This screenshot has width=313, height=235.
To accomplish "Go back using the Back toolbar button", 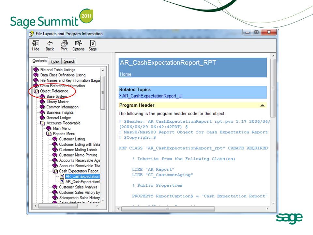I will 50,45.
